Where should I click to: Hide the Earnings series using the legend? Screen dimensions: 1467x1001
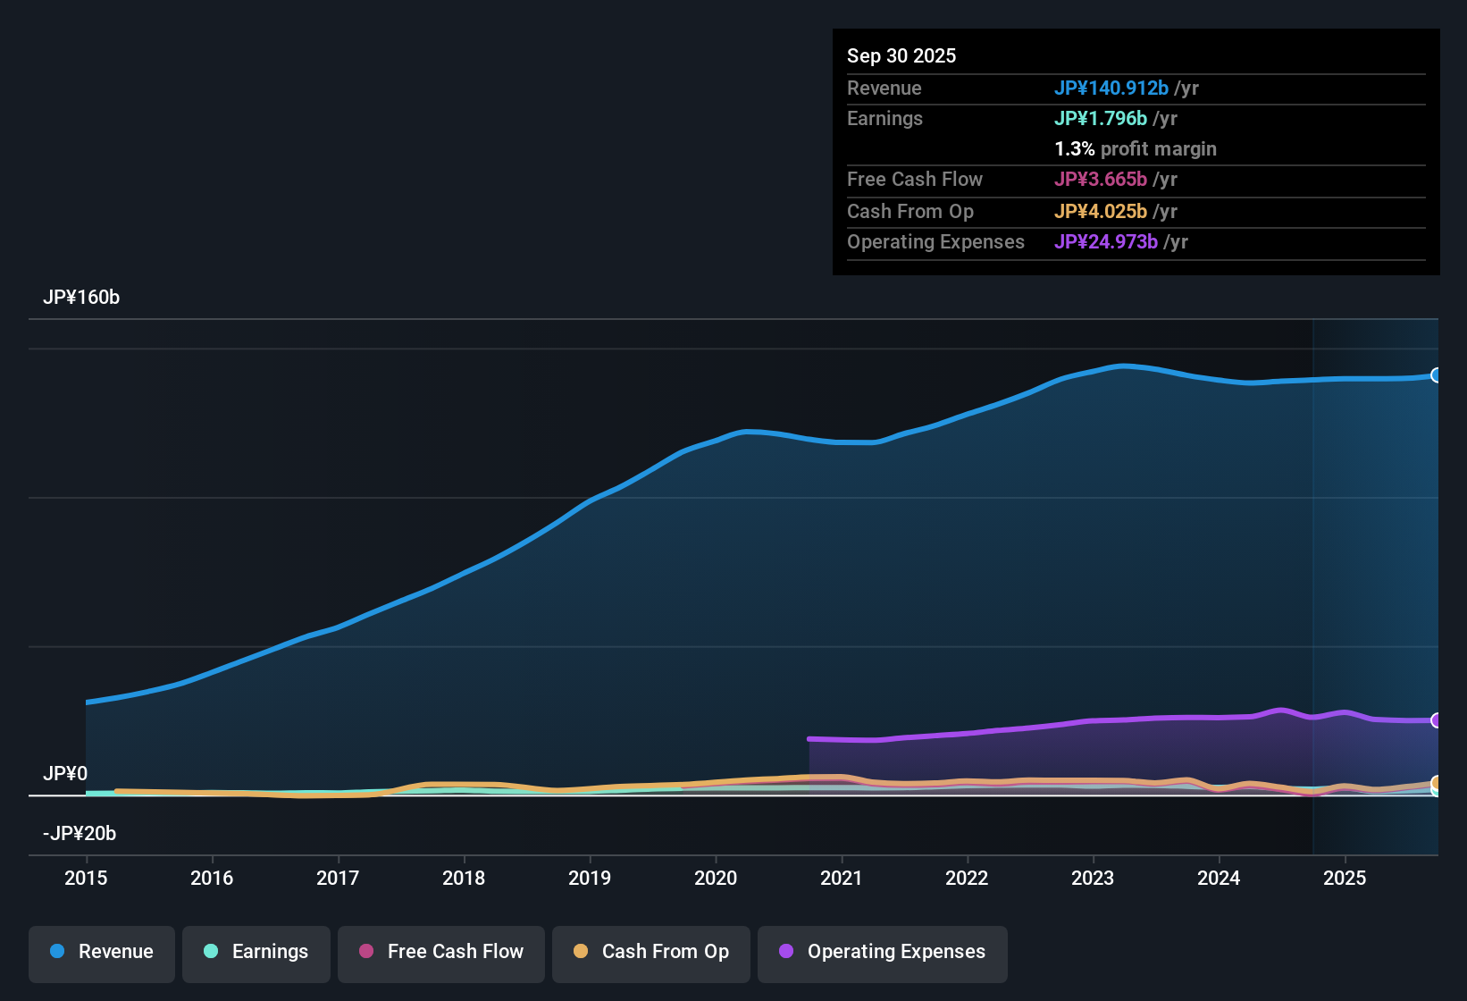tap(256, 952)
